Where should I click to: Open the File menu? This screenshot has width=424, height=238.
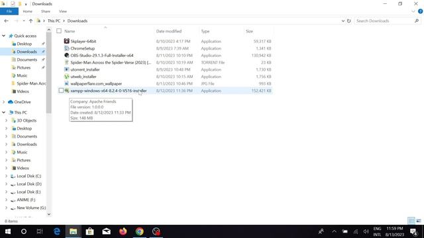9,11
